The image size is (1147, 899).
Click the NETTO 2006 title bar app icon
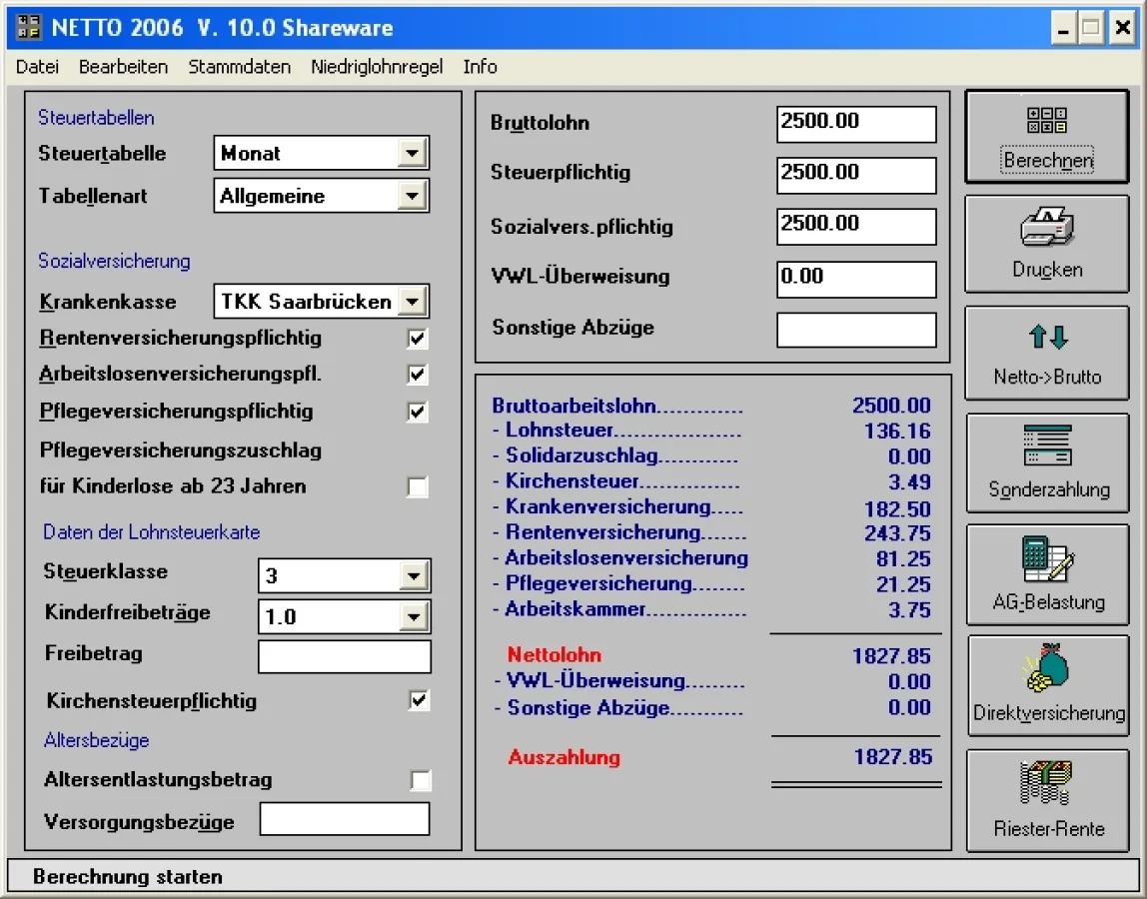click(29, 27)
